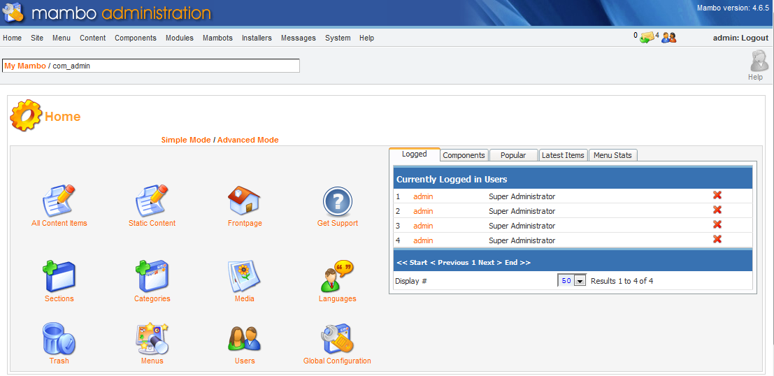
Task: Expand the Display # dropdown
Action: (x=579, y=281)
